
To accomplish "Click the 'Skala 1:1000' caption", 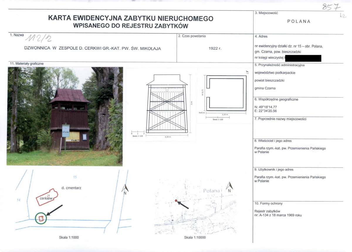I will tap(69, 238).
